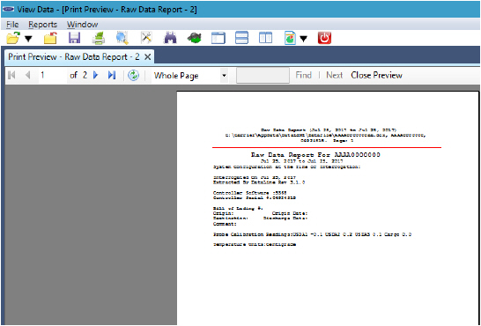This screenshot has width=481, height=326.
Task: Click the find text input box
Action: click(x=263, y=76)
